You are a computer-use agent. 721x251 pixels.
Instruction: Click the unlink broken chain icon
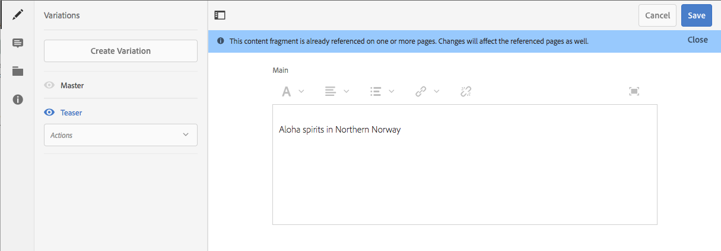(x=465, y=91)
